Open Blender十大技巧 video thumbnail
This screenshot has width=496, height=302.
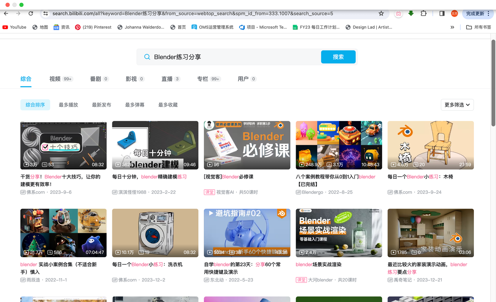click(x=64, y=145)
